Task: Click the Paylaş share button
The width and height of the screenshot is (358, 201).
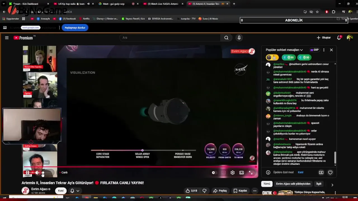Action: [x=220, y=191]
